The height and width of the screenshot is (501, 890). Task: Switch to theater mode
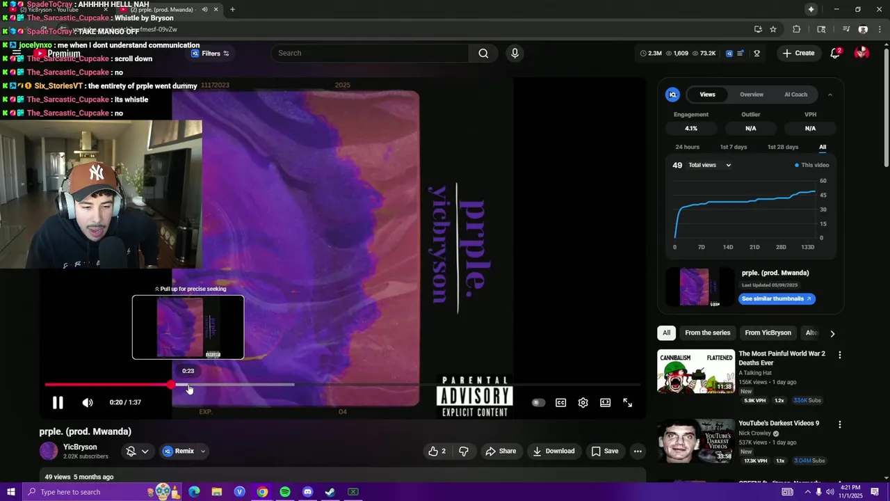coord(606,402)
